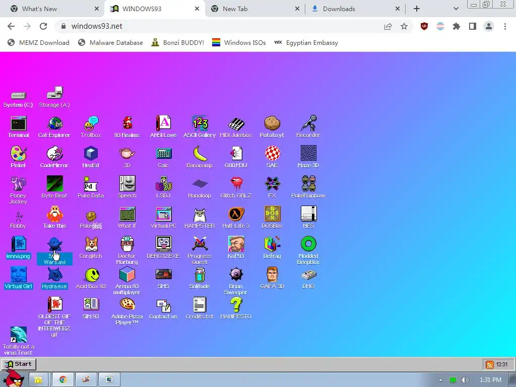Launch MIDI Jukebox piano icon
This screenshot has width=516, height=387.
(236, 126)
